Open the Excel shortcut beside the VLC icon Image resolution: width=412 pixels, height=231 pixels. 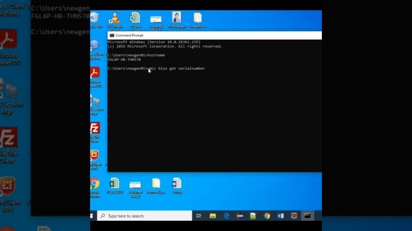pos(135,20)
